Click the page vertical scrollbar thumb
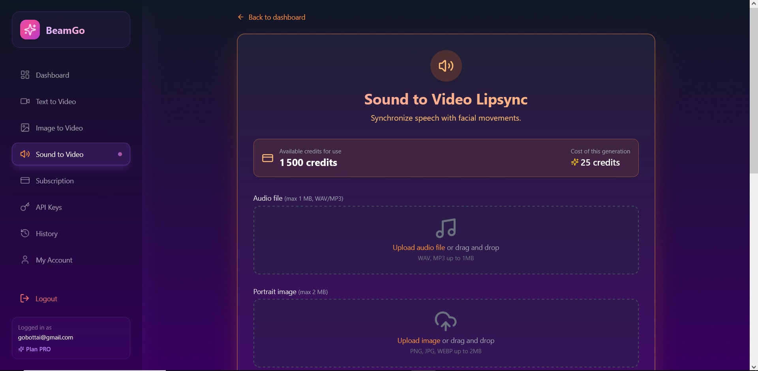 point(754,91)
